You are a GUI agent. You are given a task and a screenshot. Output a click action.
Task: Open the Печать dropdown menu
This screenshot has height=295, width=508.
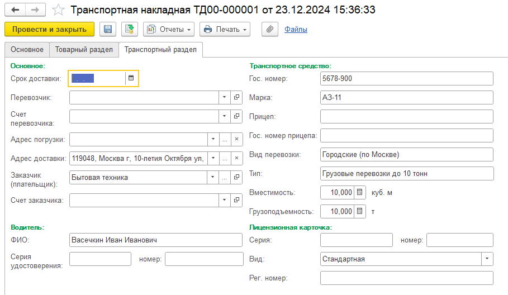click(225, 29)
